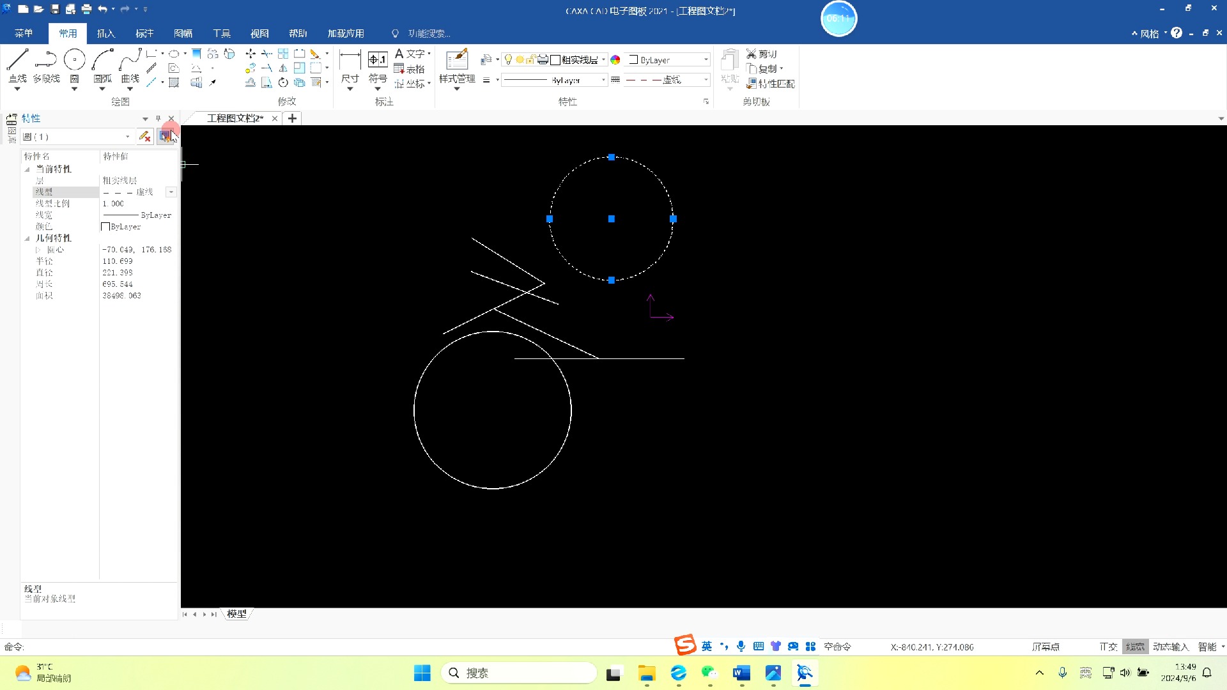Choose the mirror tool in the modify group
The width and height of the screenshot is (1227, 690).
click(283, 68)
